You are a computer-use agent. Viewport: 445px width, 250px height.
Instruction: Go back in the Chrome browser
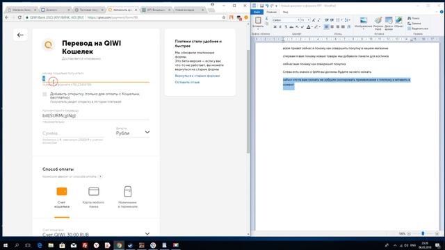coord(7,17)
